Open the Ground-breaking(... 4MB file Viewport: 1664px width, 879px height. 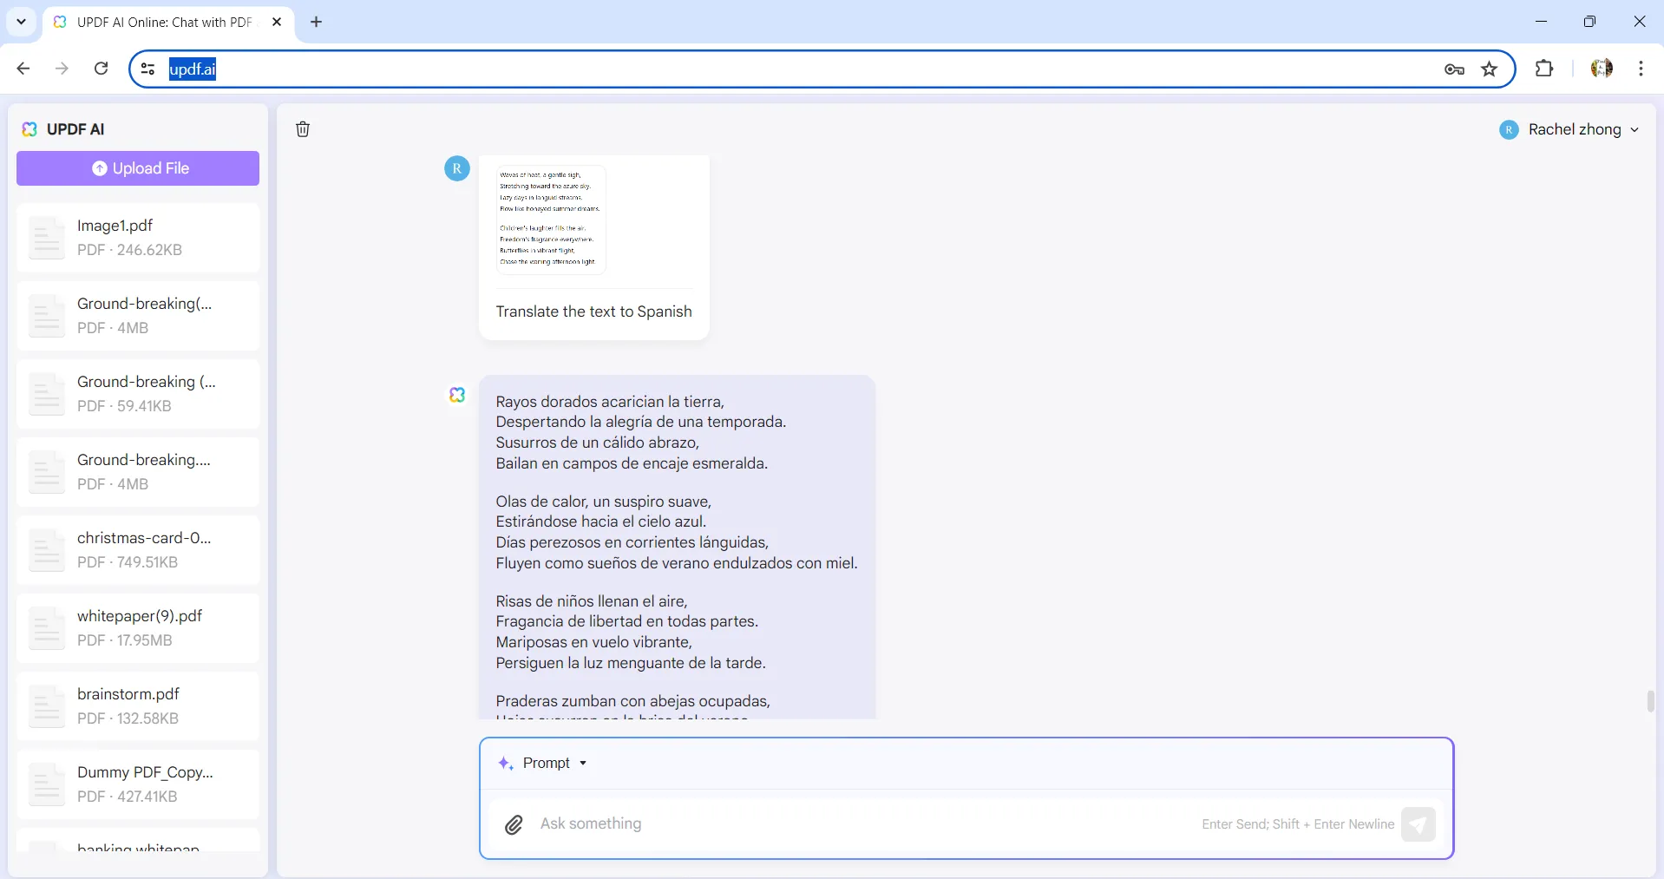(138, 316)
